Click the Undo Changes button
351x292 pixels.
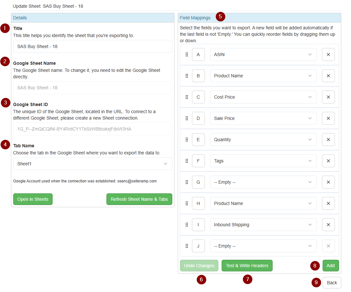[x=199, y=266]
